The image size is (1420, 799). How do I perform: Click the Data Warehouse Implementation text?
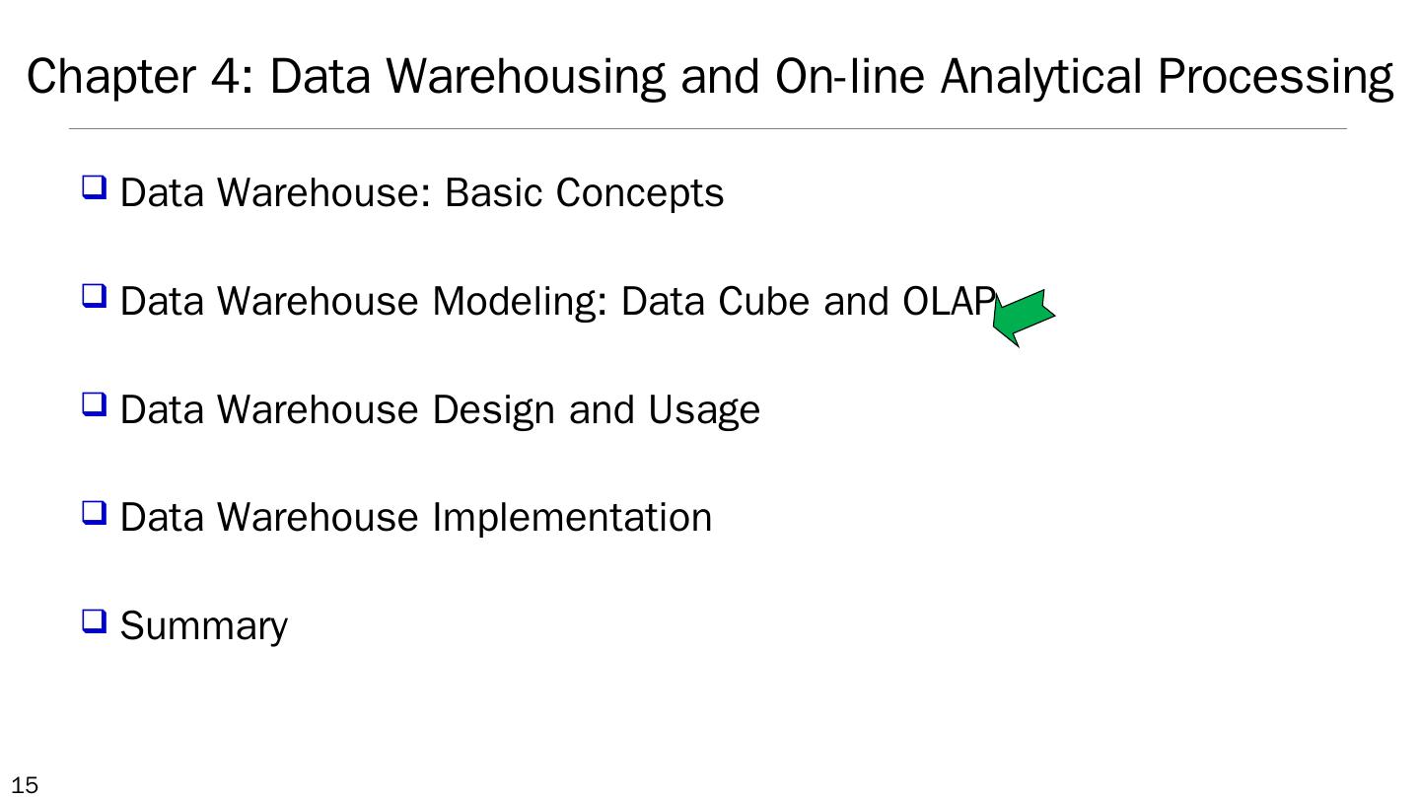coord(415,518)
